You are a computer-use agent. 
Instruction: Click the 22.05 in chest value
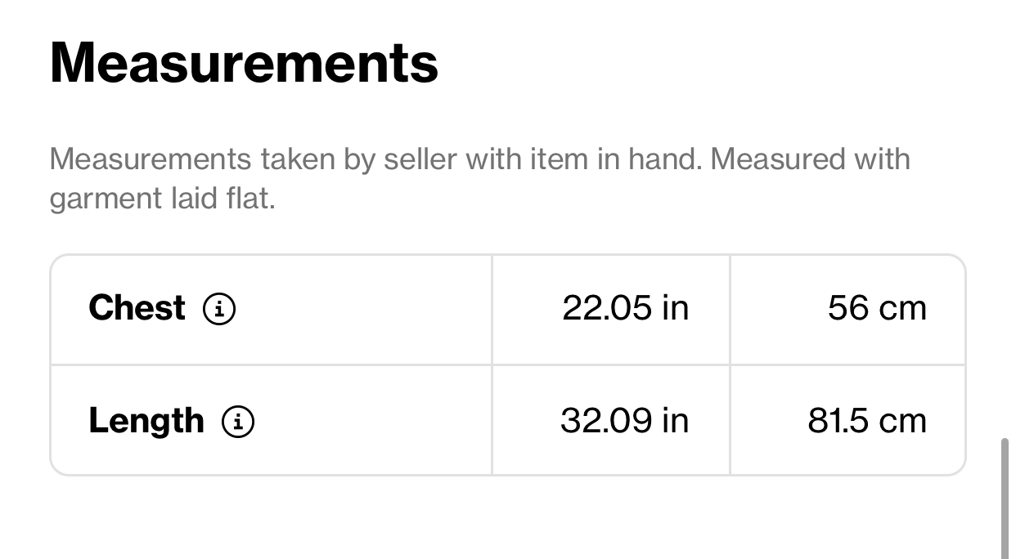coord(626,308)
